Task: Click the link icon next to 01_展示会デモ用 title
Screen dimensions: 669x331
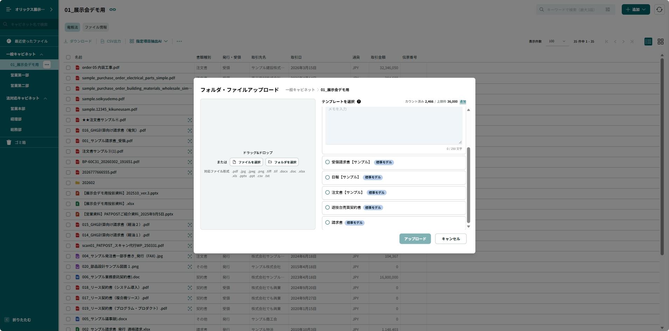Action: tap(113, 10)
